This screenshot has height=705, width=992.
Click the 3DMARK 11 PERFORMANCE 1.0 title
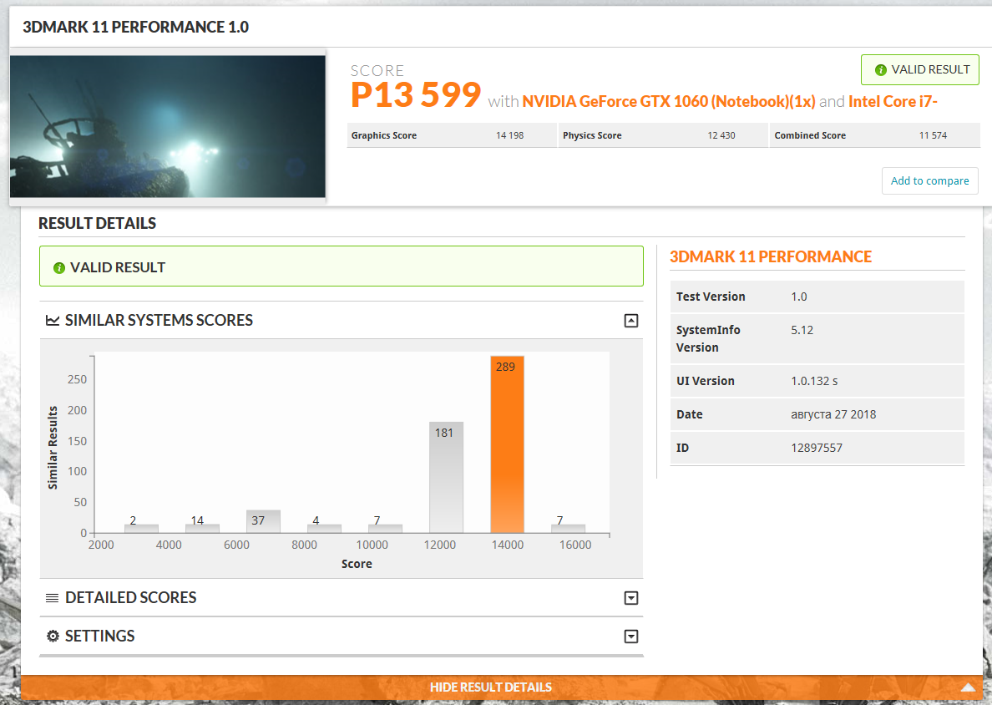pyautogui.click(x=135, y=28)
